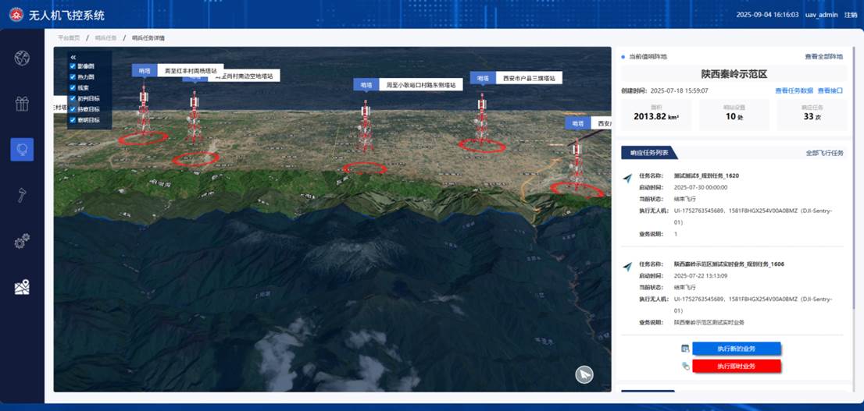Click the paper plane compass button on map
The height and width of the screenshot is (411, 864).
click(x=584, y=374)
